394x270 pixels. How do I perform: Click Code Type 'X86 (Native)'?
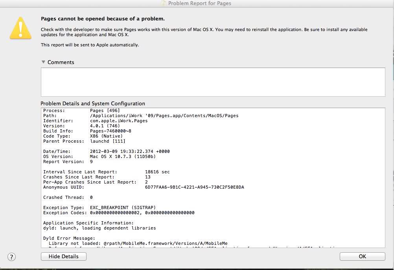click(106, 136)
